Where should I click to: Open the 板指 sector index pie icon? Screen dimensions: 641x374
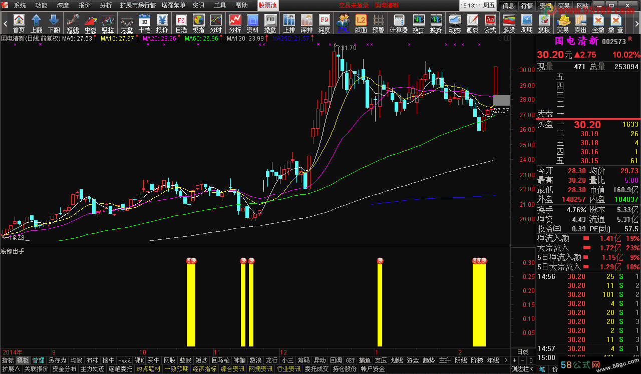[199, 23]
